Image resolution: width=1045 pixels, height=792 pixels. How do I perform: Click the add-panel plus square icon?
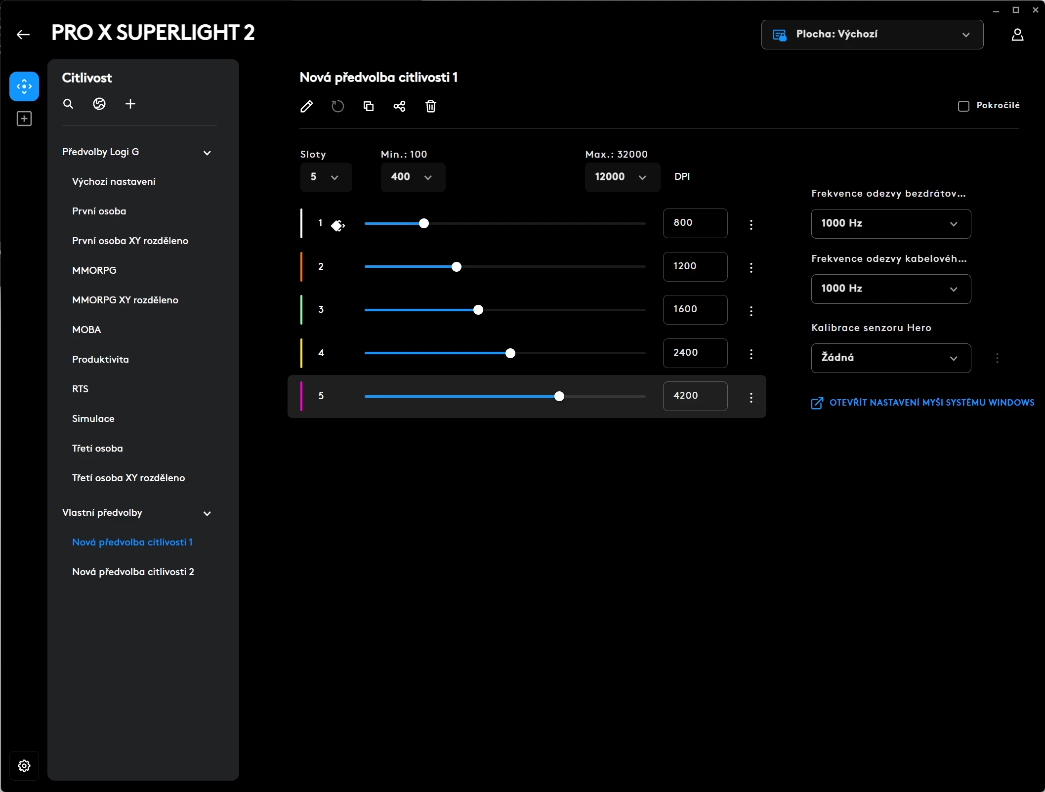tap(24, 119)
